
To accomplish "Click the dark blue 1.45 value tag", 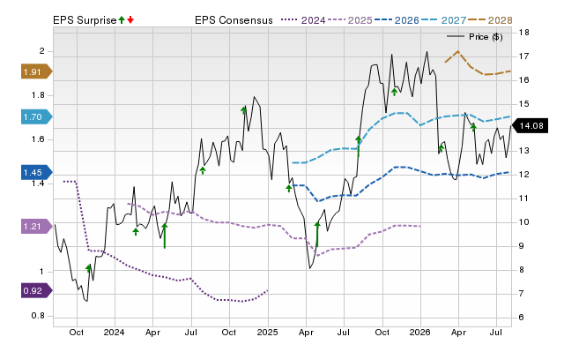I will click(x=37, y=172).
